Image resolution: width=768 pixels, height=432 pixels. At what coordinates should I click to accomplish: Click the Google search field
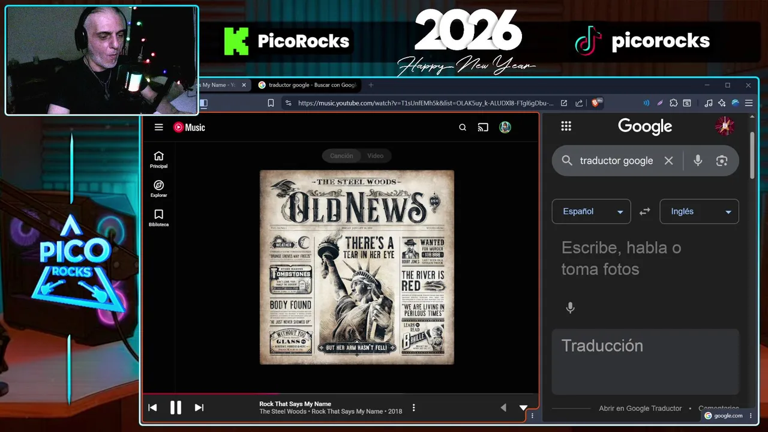point(616,161)
